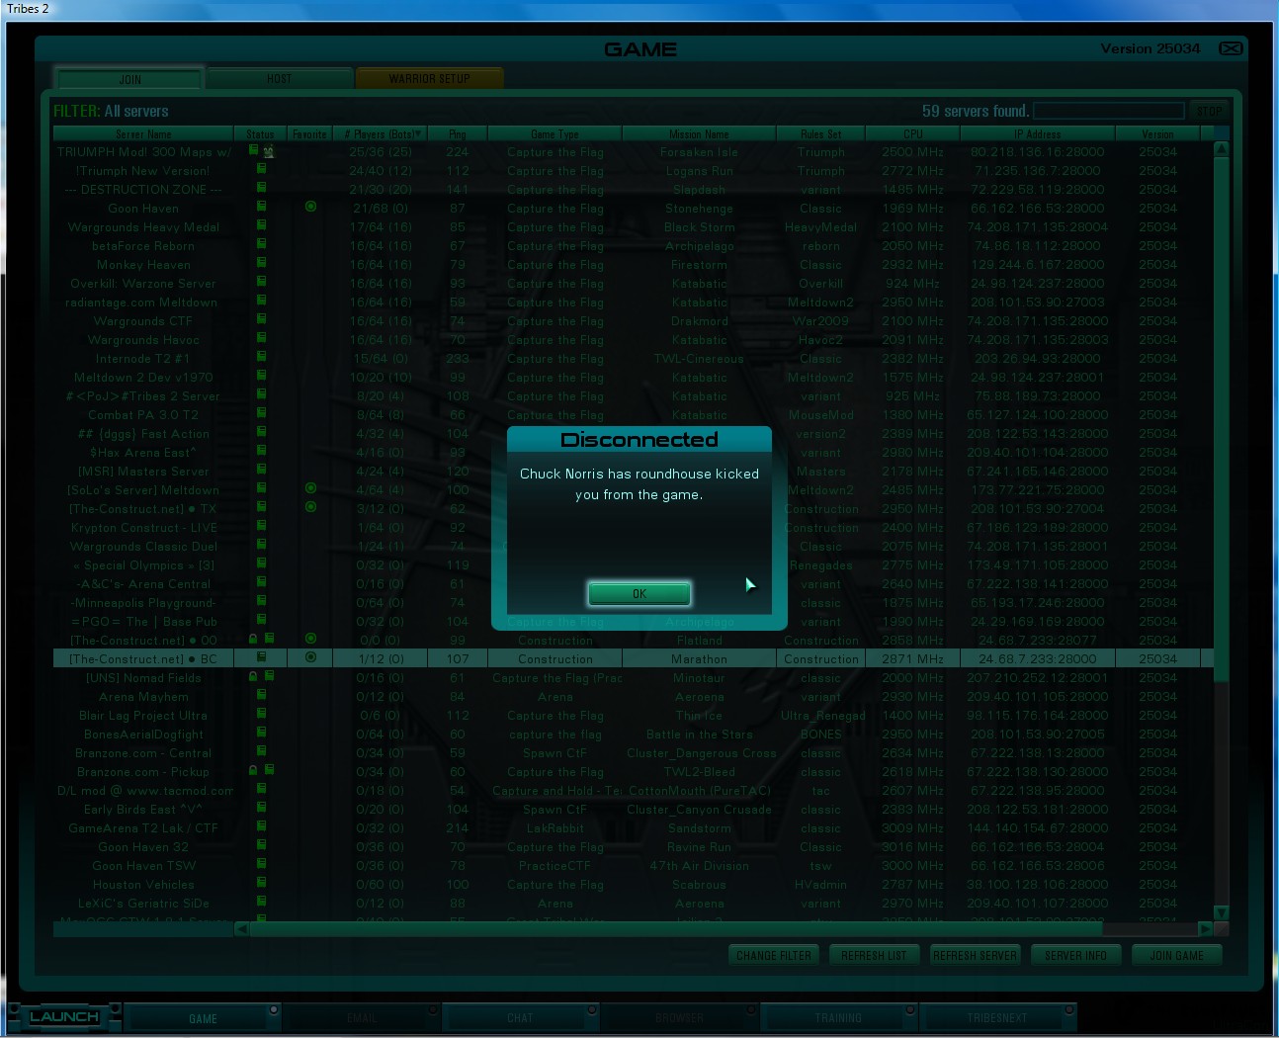Click the status icon on Houston Vehicles row
The height and width of the screenshot is (1038, 1279).
(261, 883)
